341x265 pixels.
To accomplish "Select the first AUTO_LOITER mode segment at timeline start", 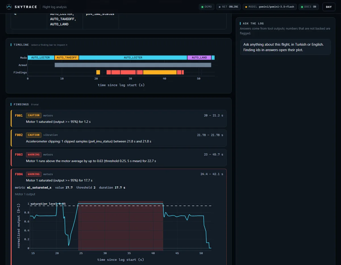I will click(41, 58).
